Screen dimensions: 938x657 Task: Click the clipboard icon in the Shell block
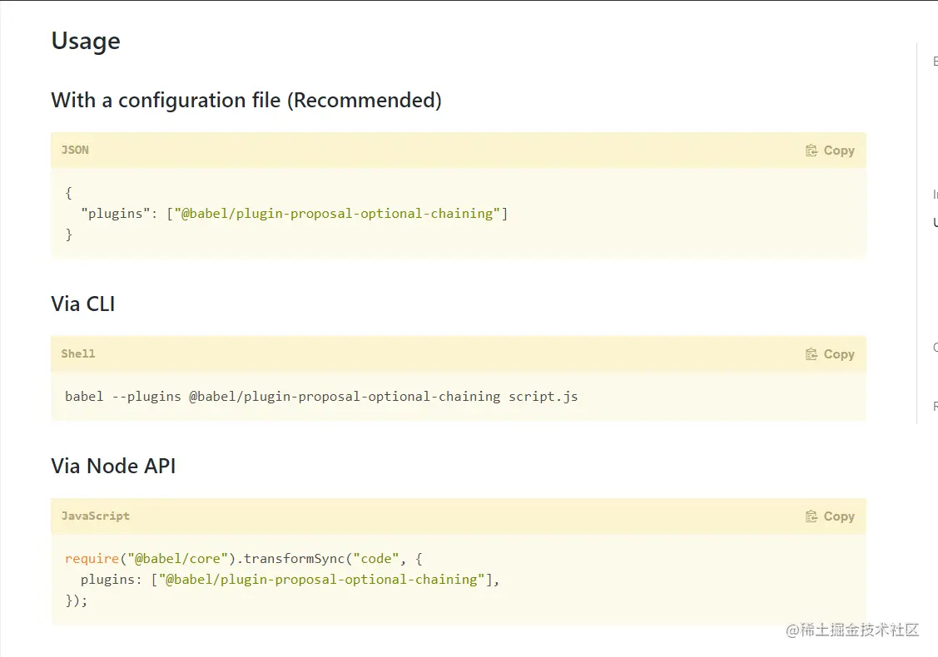(x=811, y=354)
